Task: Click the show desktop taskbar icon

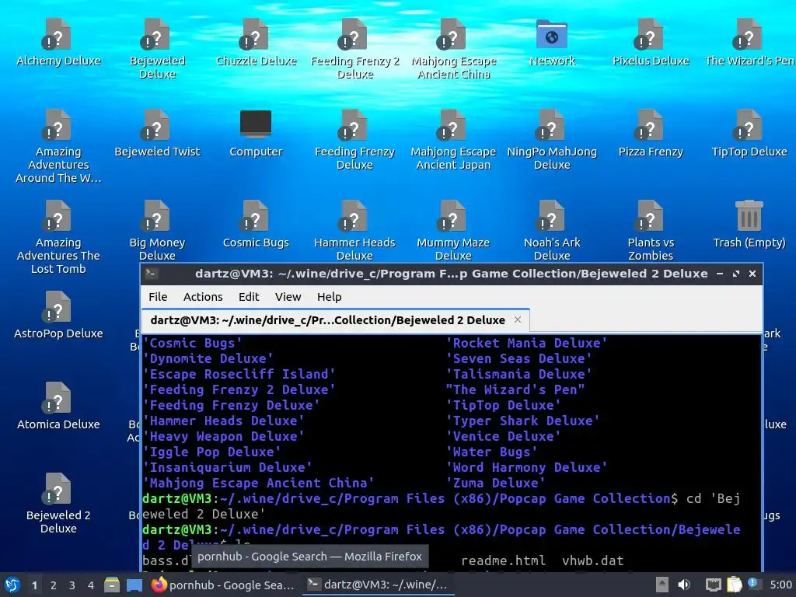Action: 134,585
